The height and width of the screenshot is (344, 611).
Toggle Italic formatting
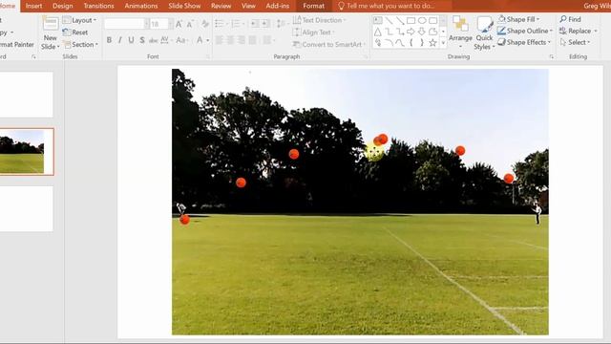click(x=120, y=40)
